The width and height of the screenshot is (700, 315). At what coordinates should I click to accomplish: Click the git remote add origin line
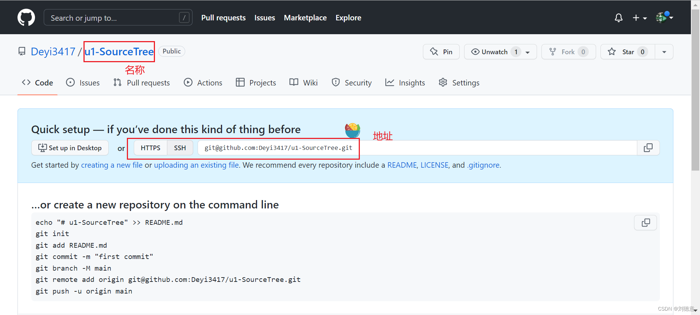coord(168,279)
